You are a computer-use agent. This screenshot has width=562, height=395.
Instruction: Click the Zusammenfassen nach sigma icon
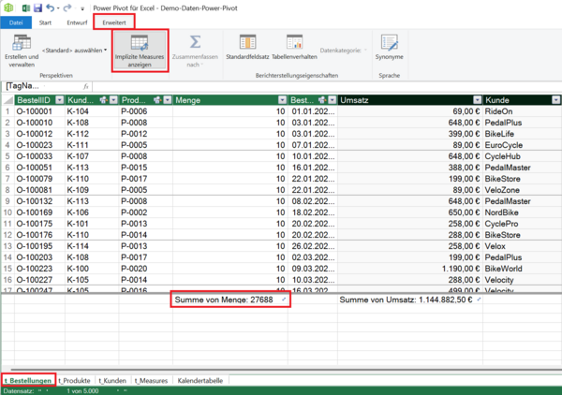point(195,43)
